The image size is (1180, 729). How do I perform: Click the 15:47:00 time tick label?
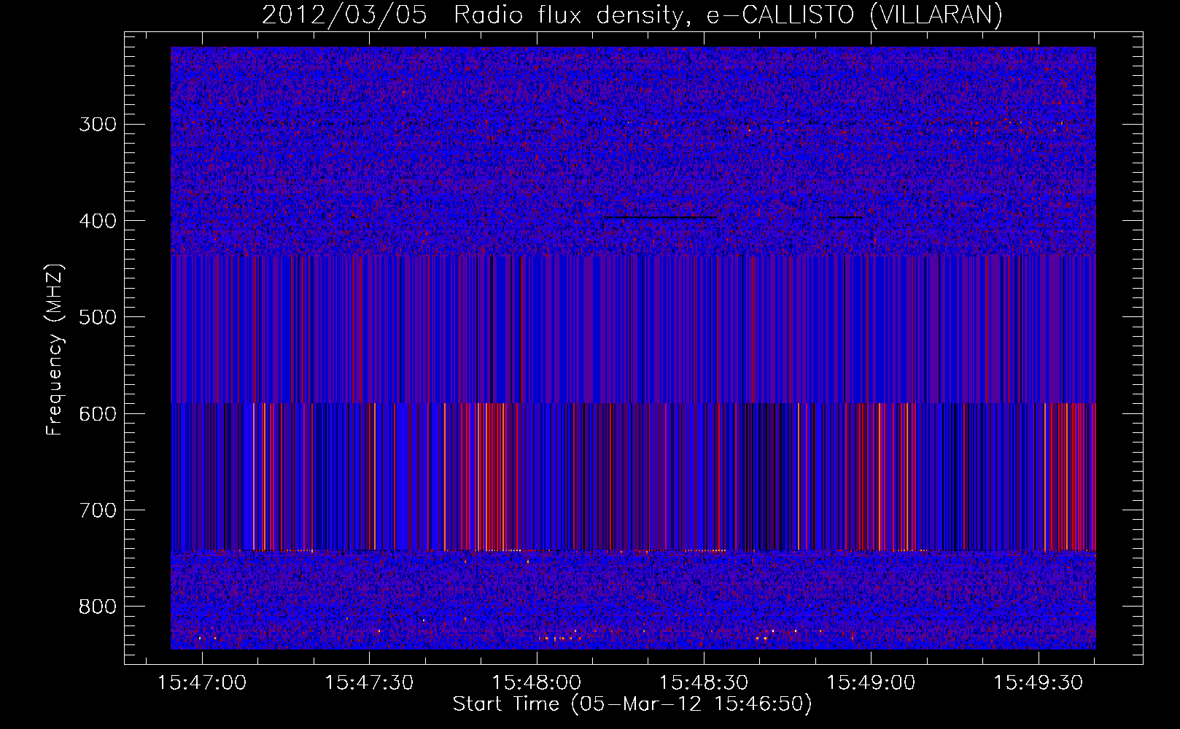tap(202, 682)
